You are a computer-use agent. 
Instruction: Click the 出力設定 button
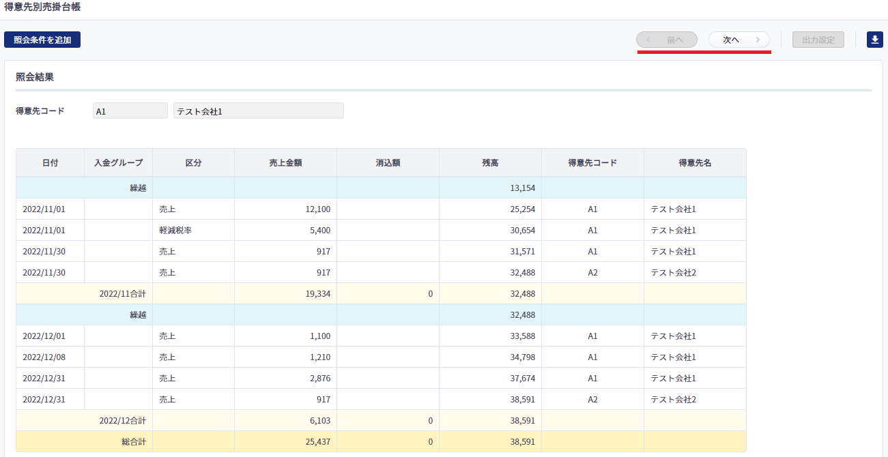(x=818, y=40)
